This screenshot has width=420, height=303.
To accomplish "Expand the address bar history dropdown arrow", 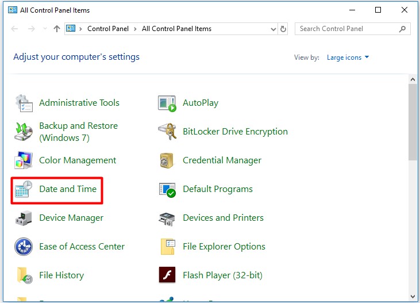I will click(273, 29).
